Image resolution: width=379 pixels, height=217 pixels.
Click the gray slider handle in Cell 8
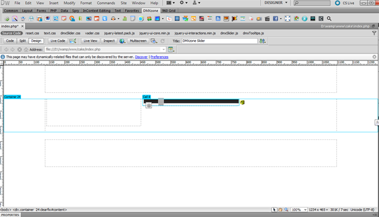[x=161, y=101]
